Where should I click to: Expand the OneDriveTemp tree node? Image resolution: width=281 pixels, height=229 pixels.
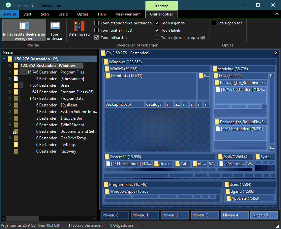[x=10, y=138]
